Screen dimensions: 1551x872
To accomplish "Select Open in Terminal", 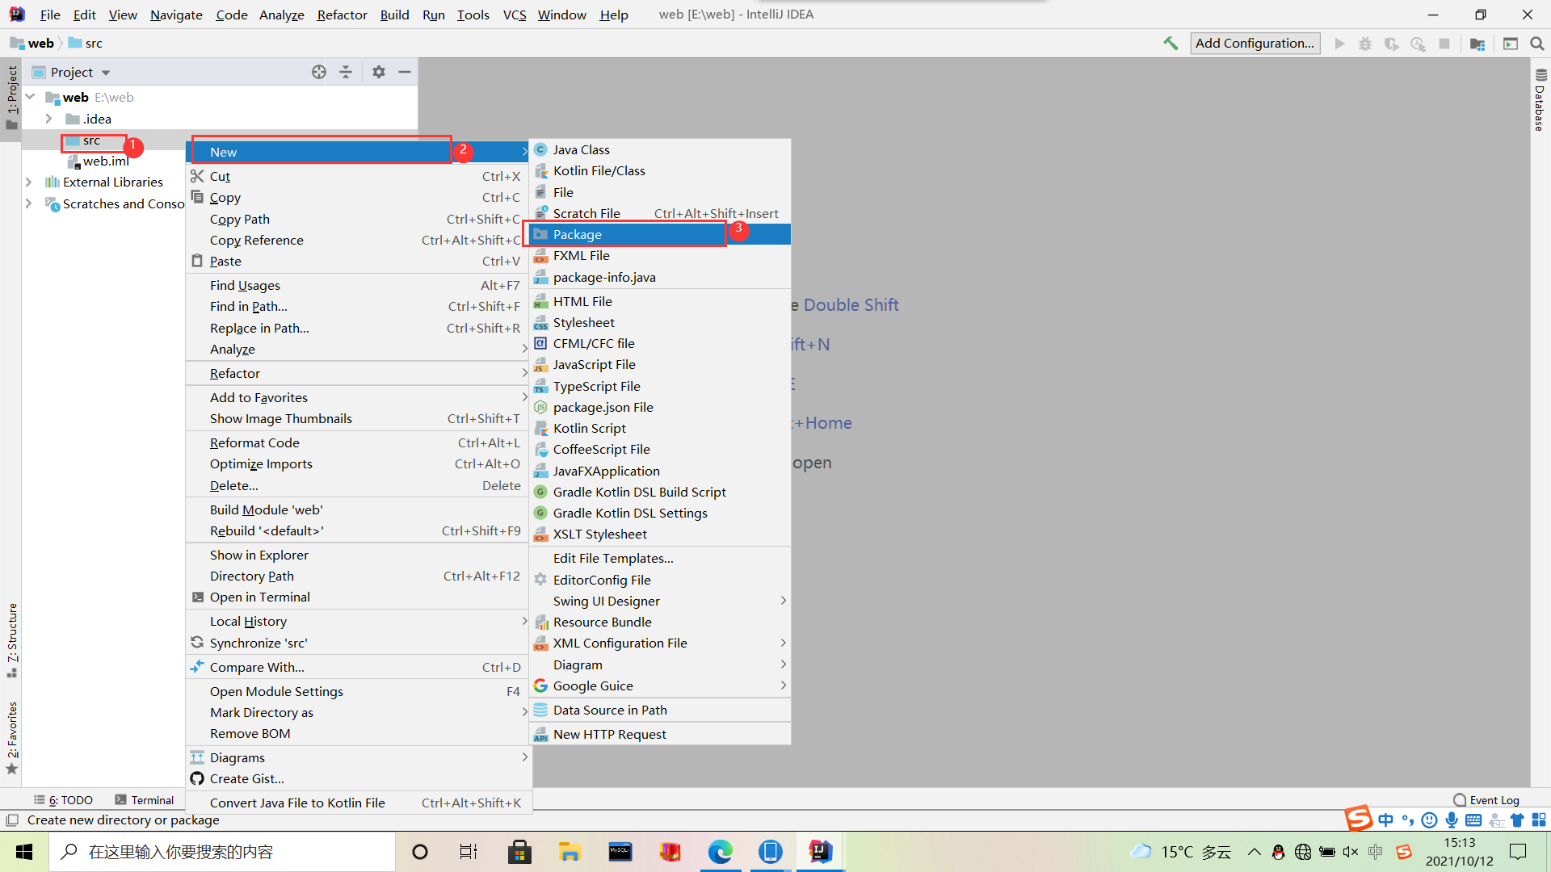I will pyautogui.click(x=359, y=597).
